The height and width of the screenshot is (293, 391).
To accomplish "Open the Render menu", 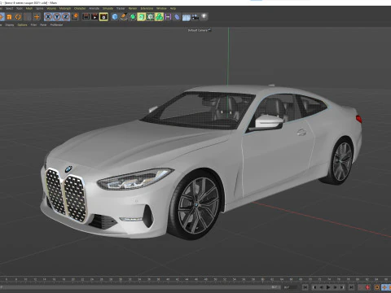I will (x=133, y=8).
